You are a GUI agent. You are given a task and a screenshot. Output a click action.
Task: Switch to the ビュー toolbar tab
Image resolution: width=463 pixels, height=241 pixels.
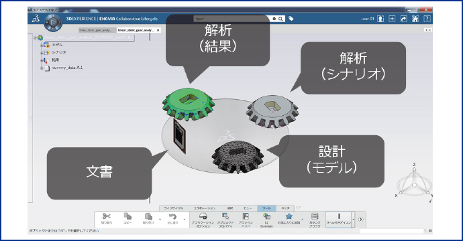248,208
